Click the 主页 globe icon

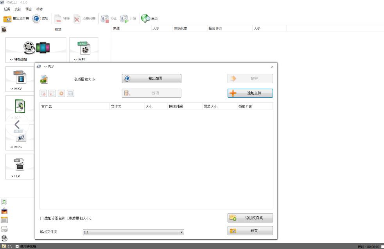tap(145, 18)
